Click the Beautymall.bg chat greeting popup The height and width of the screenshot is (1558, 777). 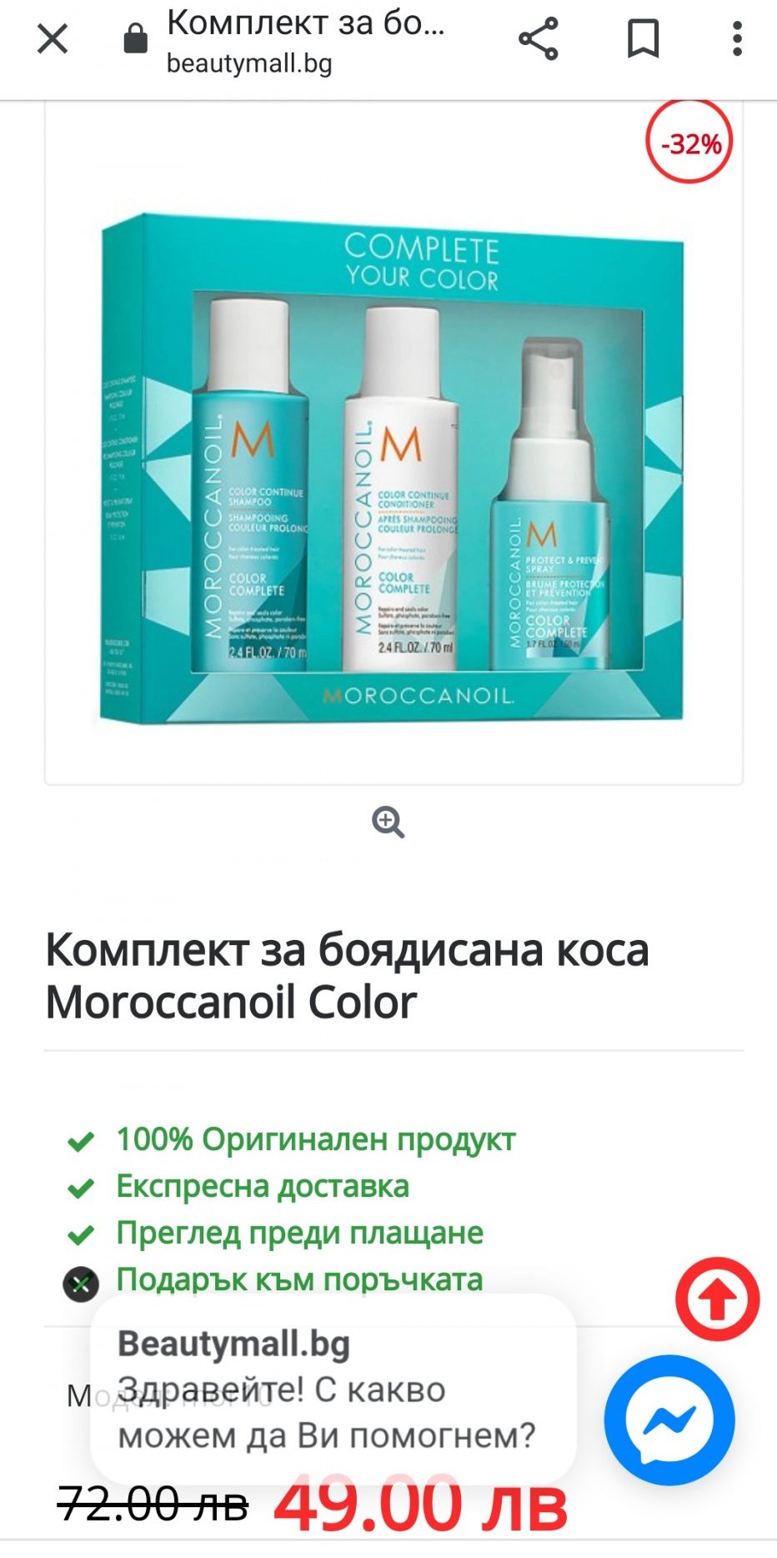pos(333,1389)
